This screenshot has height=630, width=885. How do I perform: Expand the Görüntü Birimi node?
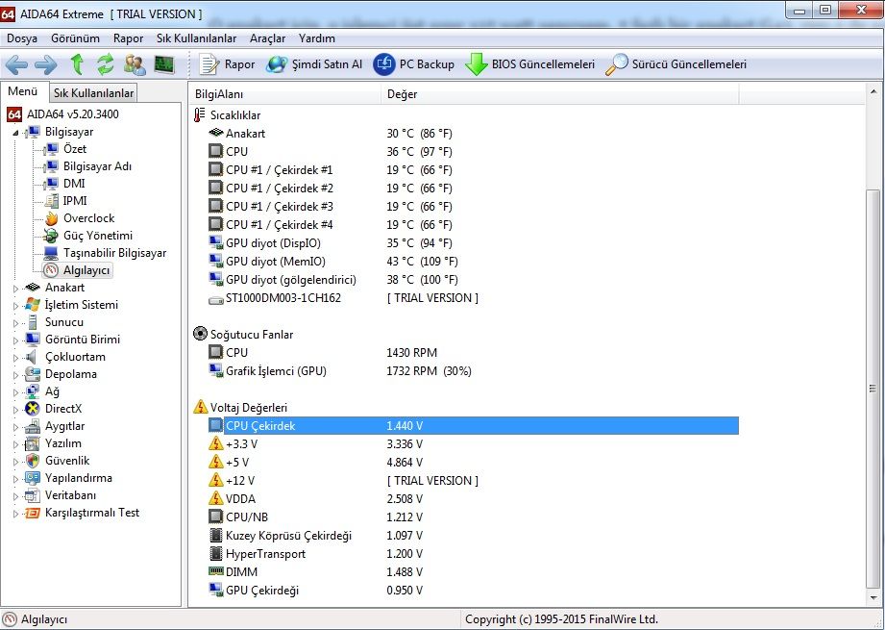pos(15,340)
